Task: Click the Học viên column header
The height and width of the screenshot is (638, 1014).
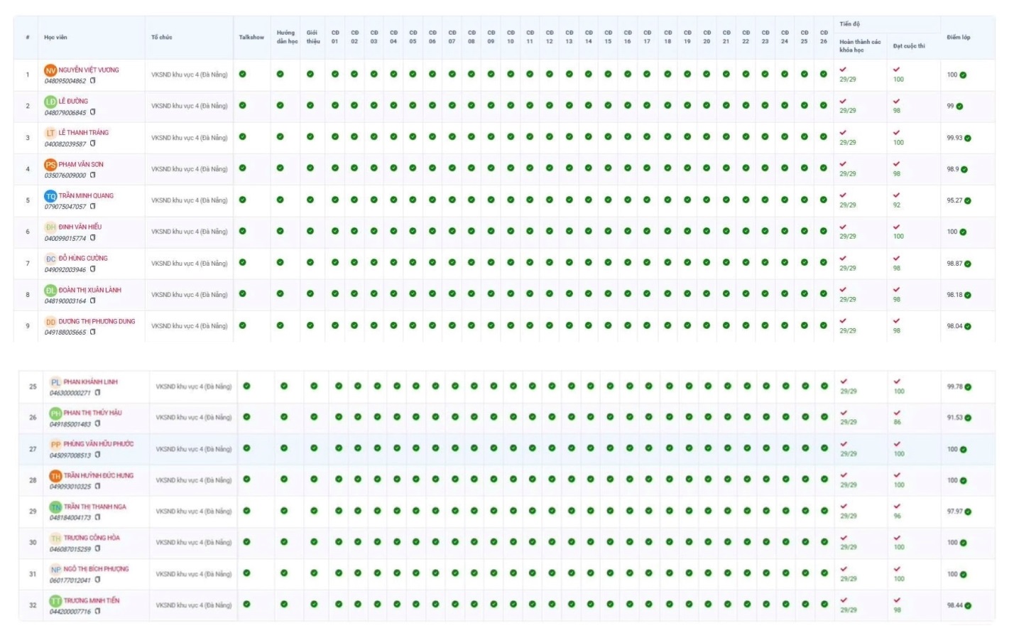Action: [x=55, y=37]
